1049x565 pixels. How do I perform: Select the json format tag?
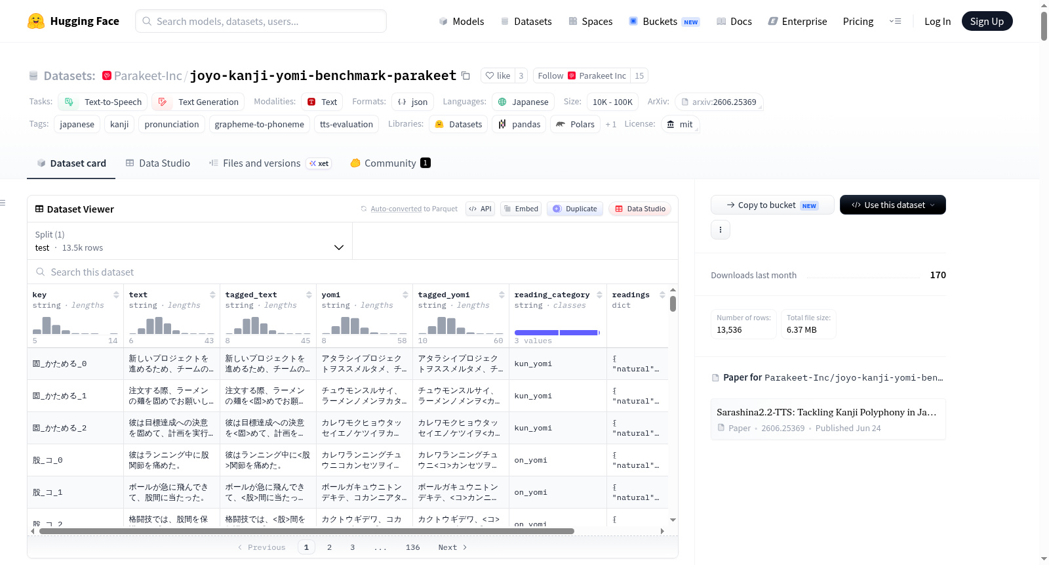click(412, 102)
